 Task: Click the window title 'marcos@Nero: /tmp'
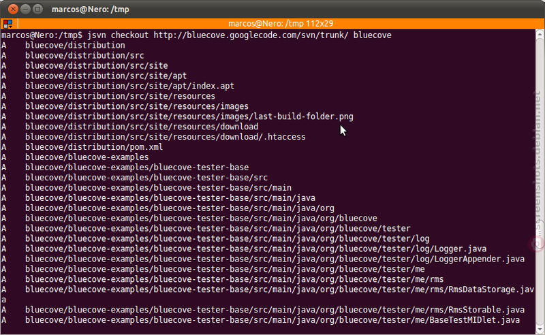click(x=91, y=10)
